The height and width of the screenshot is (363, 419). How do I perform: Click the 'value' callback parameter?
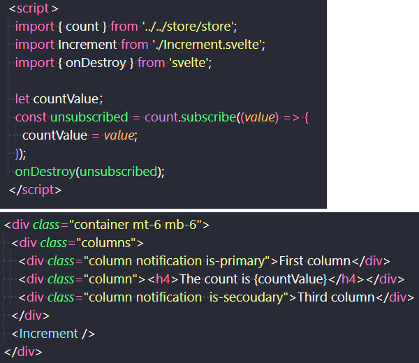[260, 117]
